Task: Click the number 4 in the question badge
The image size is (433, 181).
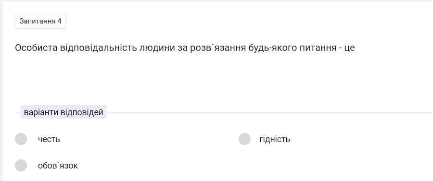Action: pos(59,21)
